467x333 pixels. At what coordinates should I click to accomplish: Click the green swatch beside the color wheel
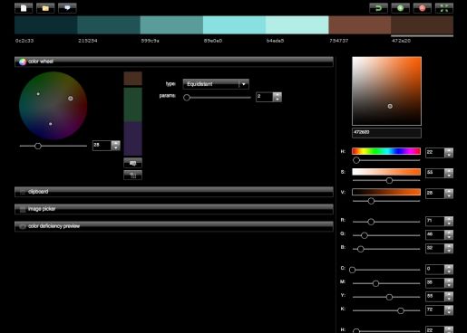point(132,105)
